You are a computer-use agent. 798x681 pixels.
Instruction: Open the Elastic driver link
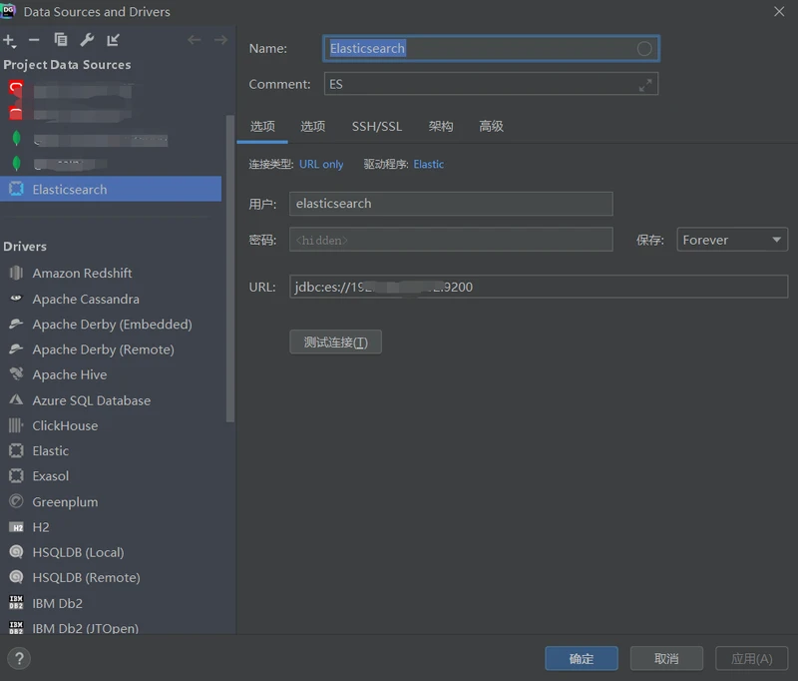tap(429, 165)
